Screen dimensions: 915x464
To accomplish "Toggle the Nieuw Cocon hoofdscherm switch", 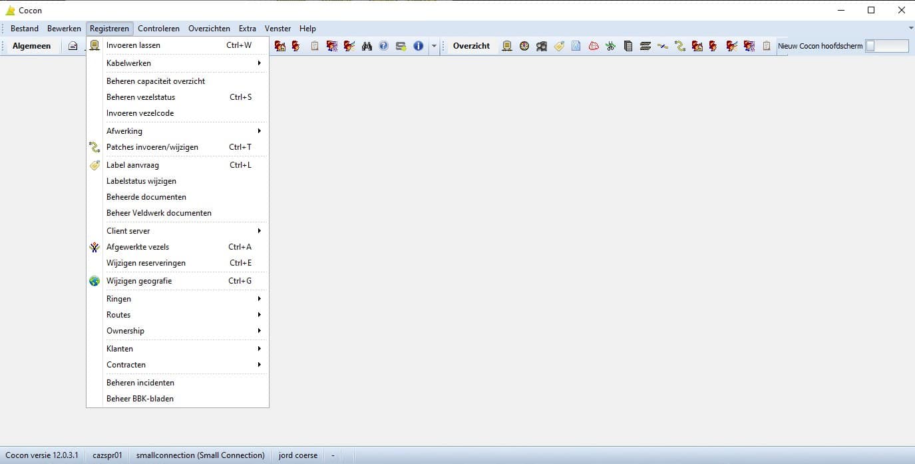I will click(886, 46).
